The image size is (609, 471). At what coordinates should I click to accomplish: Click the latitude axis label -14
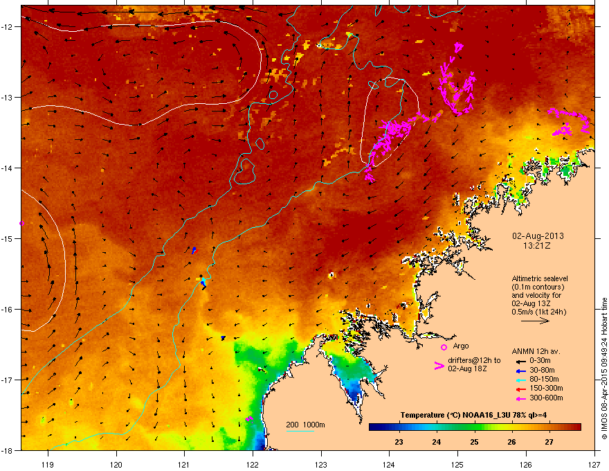pos(7,168)
